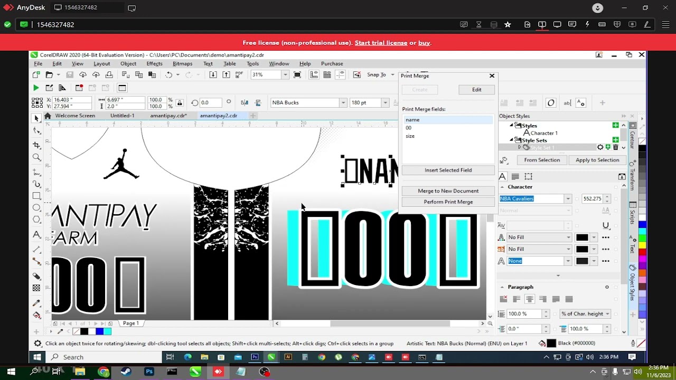
Task: Enable center paragraph alignment
Action: point(530,299)
